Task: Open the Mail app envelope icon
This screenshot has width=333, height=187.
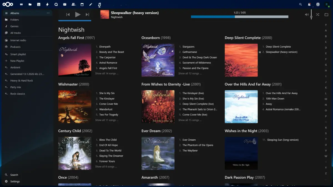Action: click(x=65, y=4)
